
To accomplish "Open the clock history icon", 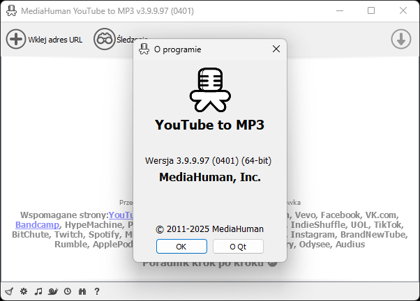I will (68, 291).
